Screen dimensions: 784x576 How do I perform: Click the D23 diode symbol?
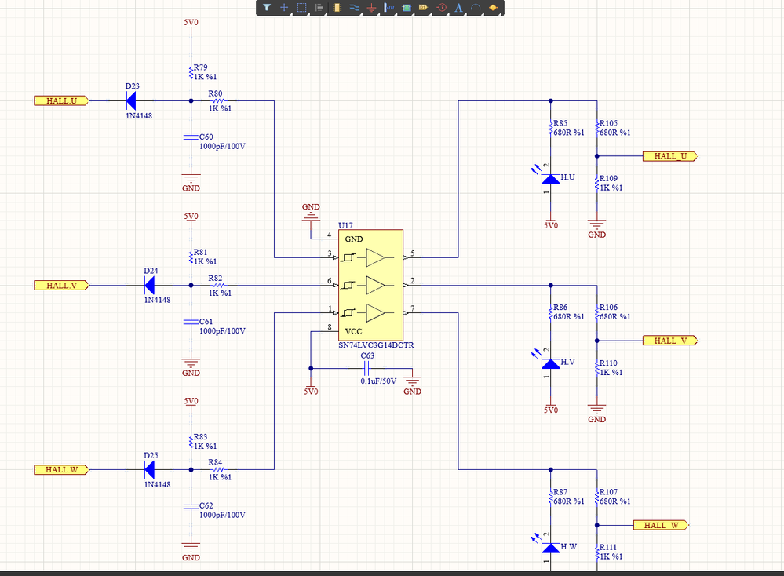[131, 101]
